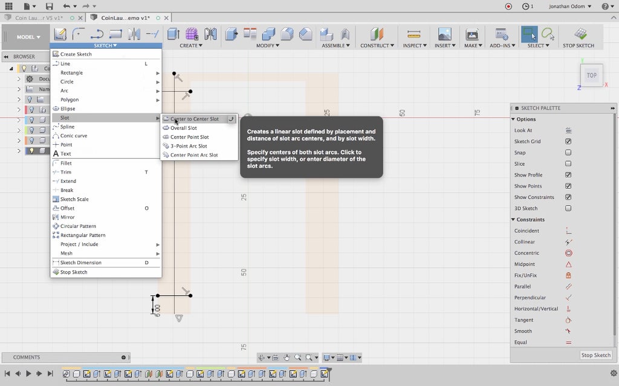Click the TOP face of view cube
Viewport: 619px width, 386px height.
591,75
